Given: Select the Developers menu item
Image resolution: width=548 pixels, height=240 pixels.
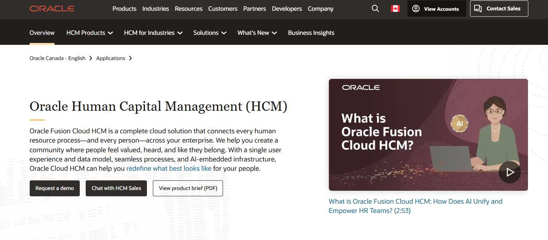Looking at the screenshot, I should coord(287,9).
